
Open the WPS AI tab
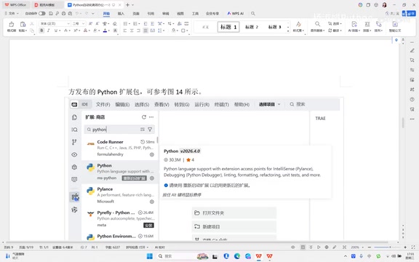(236, 13)
